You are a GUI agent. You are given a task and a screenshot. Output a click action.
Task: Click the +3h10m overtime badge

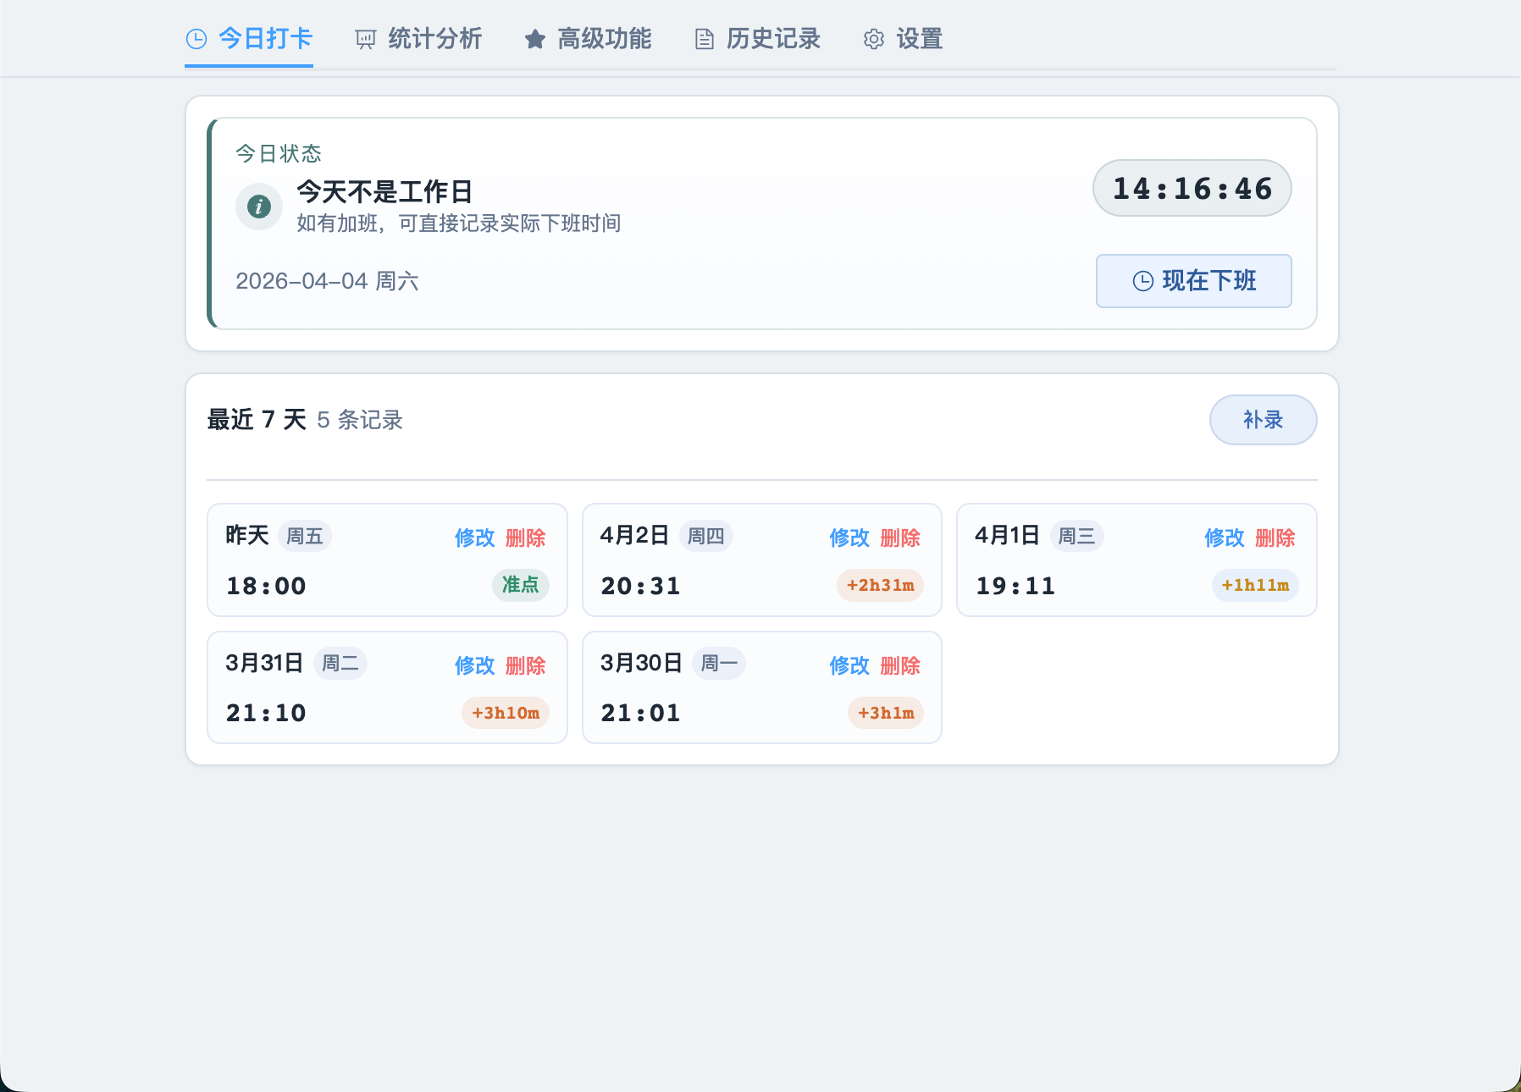pyautogui.click(x=506, y=713)
